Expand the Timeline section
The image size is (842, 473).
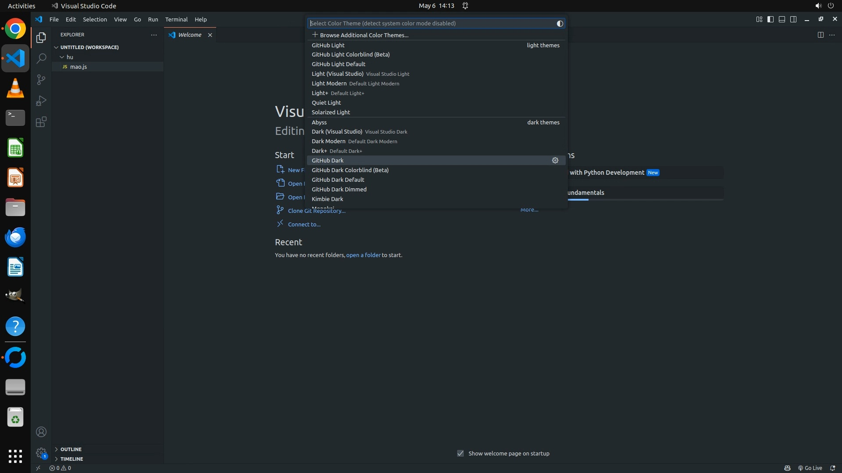(x=71, y=459)
